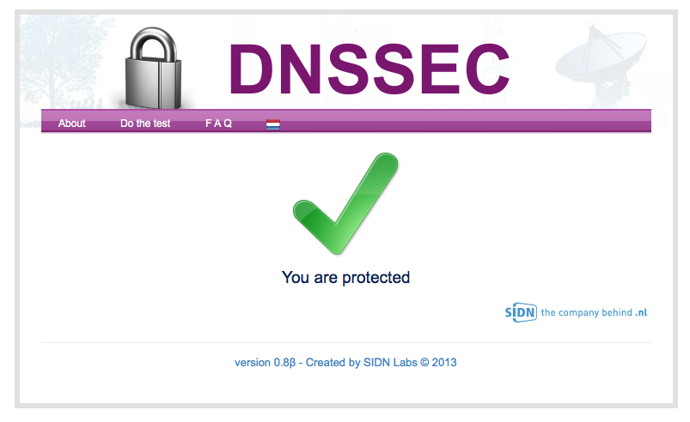
Task: Click the tree silhouette in header corner
Action: pos(62,62)
